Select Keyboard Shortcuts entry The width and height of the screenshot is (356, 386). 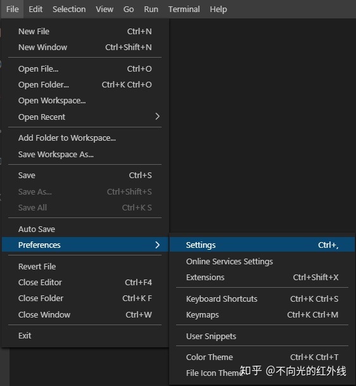coord(262,299)
